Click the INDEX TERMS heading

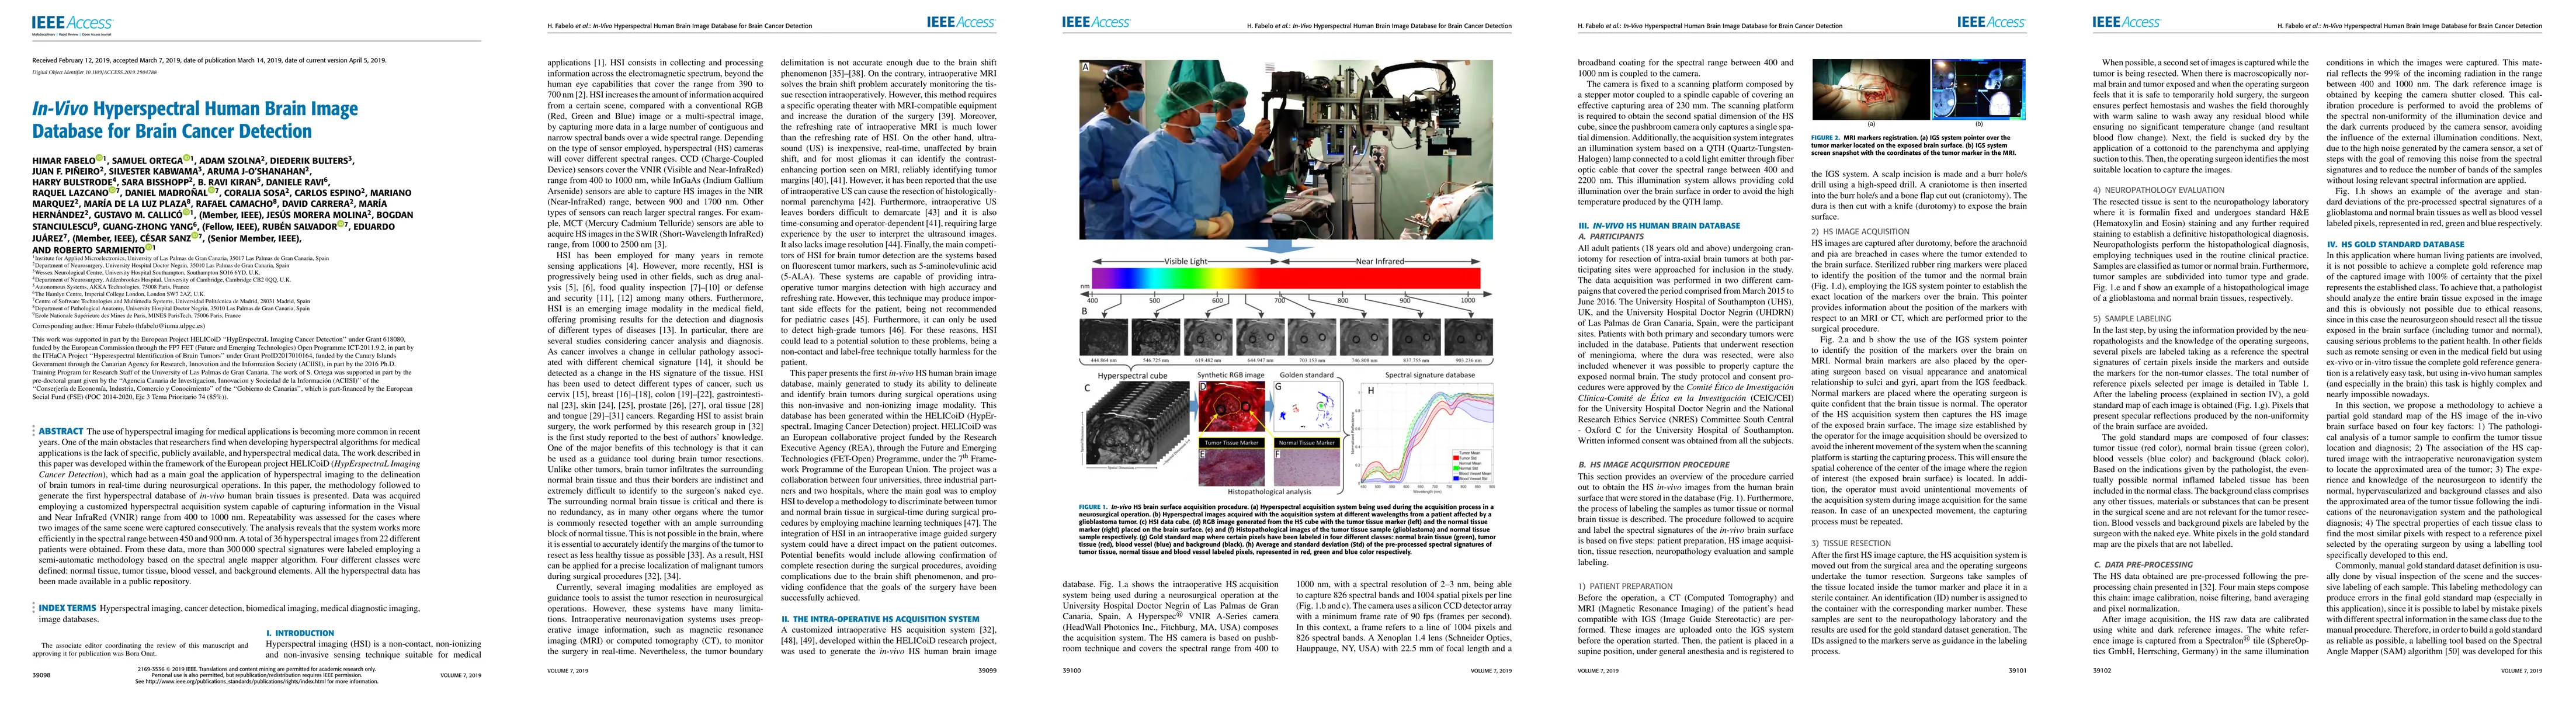click(x=68, y=608)
